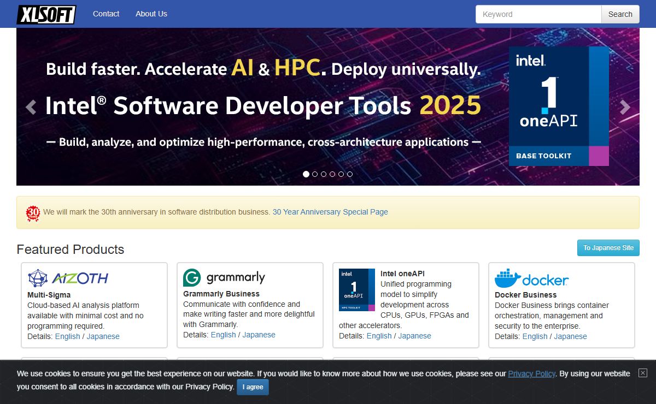
Task: Focus the Keyword search field
Action: pos(538,14)
